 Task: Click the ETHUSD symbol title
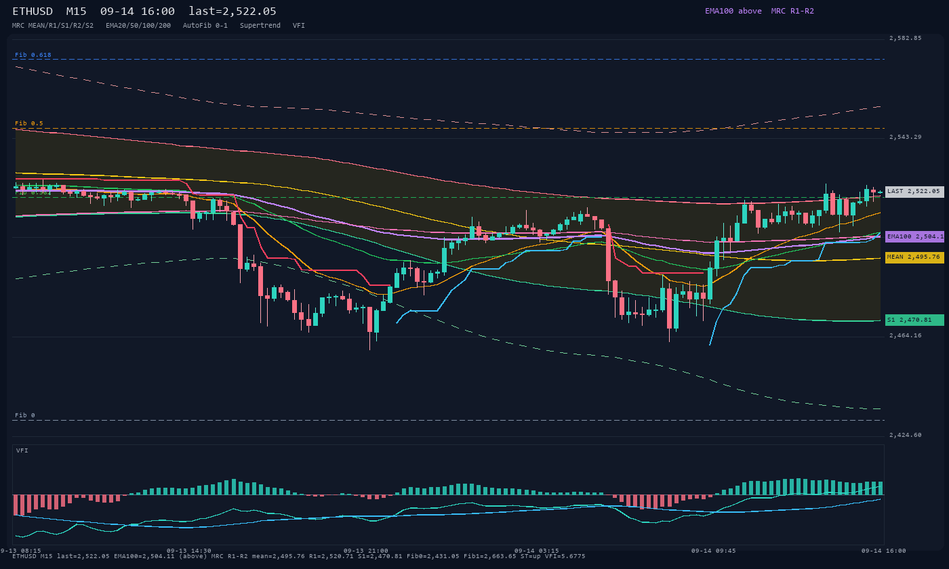coord(33,12)
